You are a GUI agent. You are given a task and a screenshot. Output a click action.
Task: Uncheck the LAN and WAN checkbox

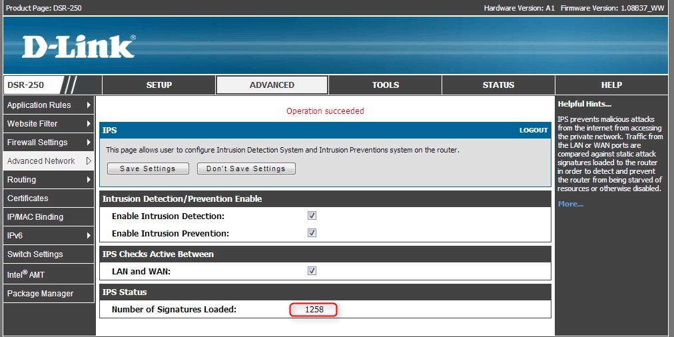(312, 271)
